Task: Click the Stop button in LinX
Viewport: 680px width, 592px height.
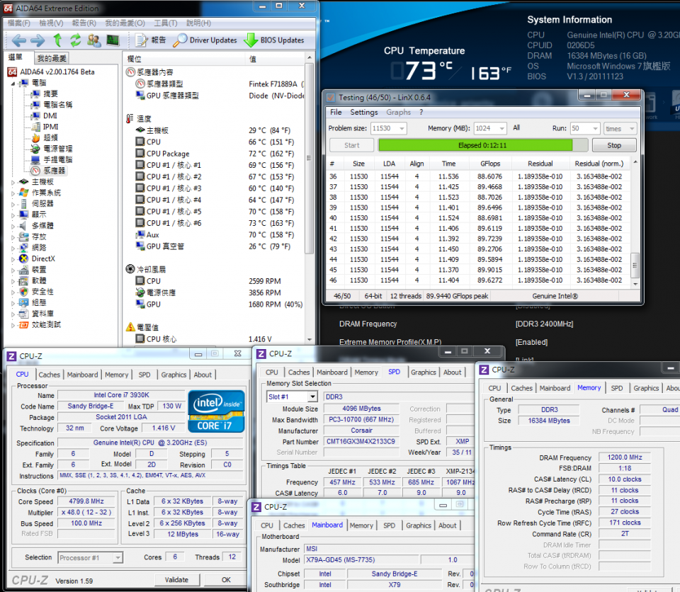Action: click(613, 144)
